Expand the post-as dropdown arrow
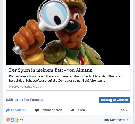 (127, 110)
